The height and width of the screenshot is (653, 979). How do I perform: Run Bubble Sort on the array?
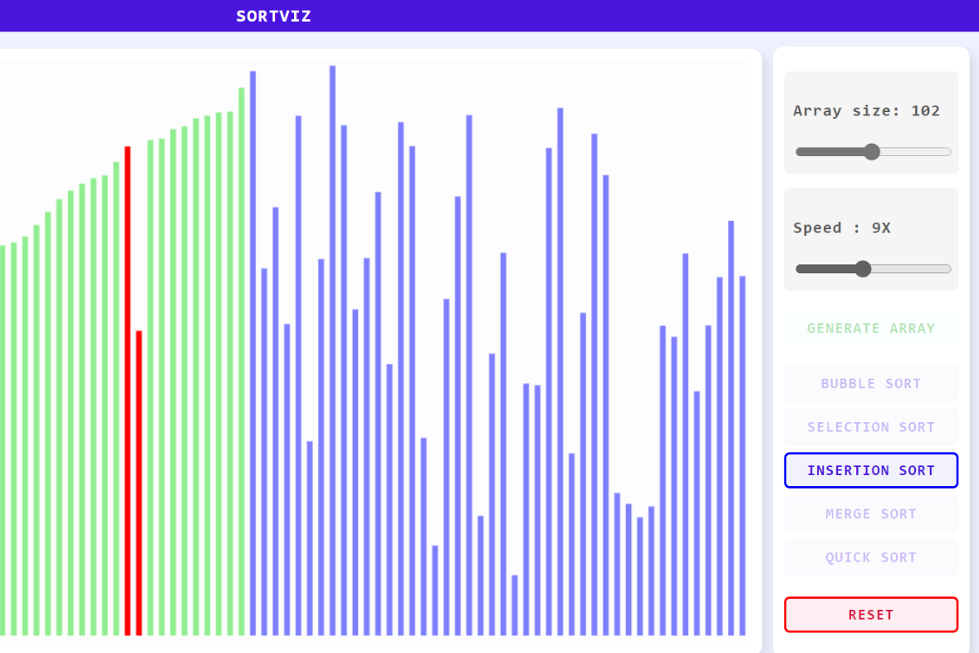pos(871,384)
